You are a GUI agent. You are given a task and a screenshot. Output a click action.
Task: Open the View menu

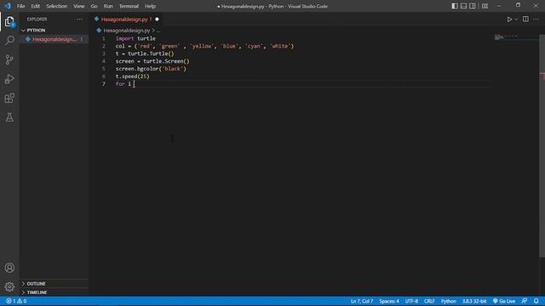click(x=79, y=6)
